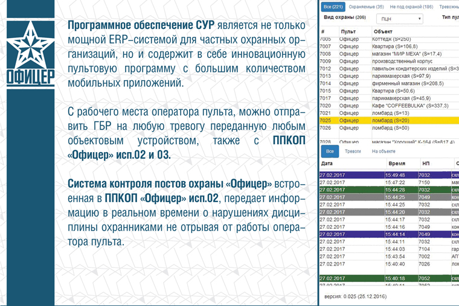The height and width of the screenshot is (306, 459).
Task: Click the "Пульт" column header
Action: (x=348, y=31)
